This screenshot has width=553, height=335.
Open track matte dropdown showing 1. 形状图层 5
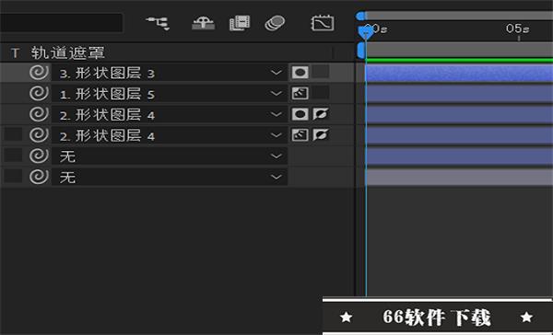click(x=170, y=94)
